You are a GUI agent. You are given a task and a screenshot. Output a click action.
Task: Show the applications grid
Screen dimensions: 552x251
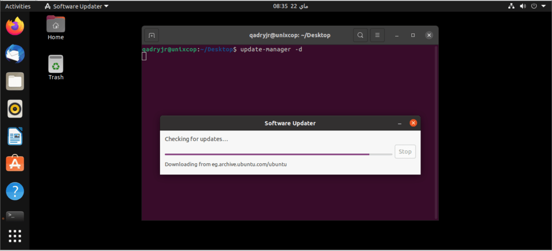pyautogui.click(x=15, y=236)
